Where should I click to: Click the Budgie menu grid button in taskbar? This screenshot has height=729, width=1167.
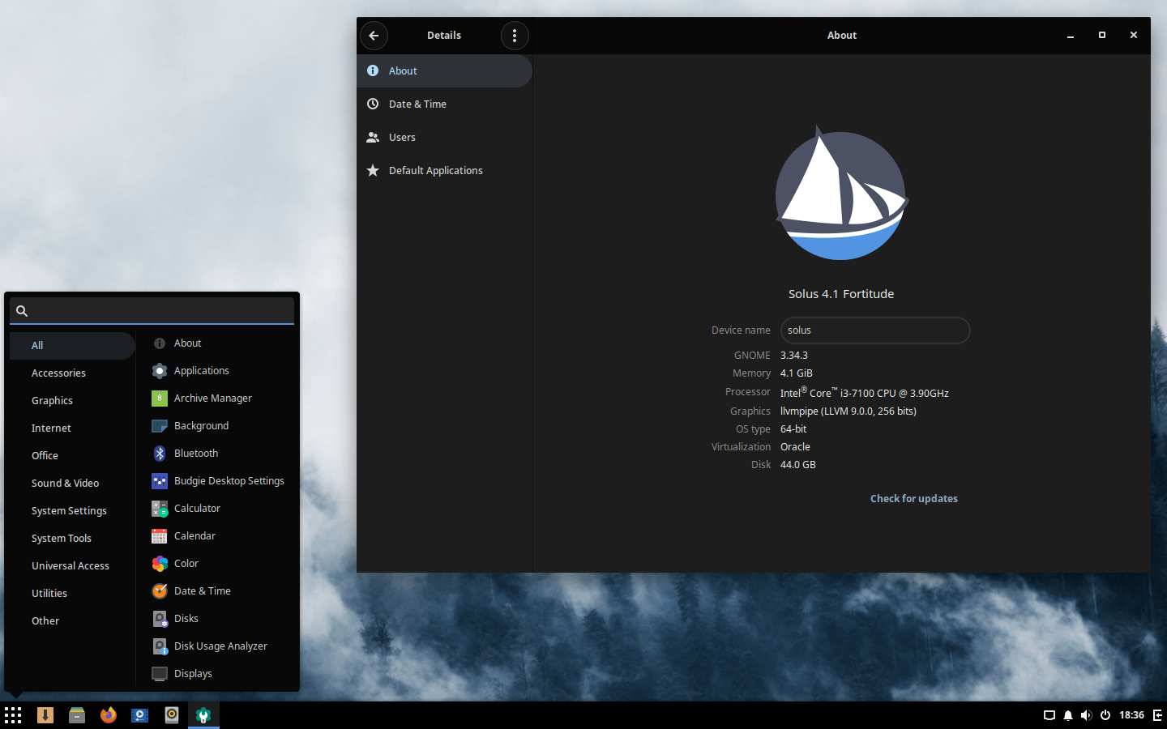click(13, 715)
